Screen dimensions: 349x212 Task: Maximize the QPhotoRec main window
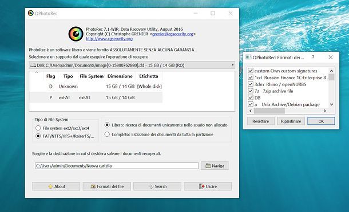coord(213,13)
